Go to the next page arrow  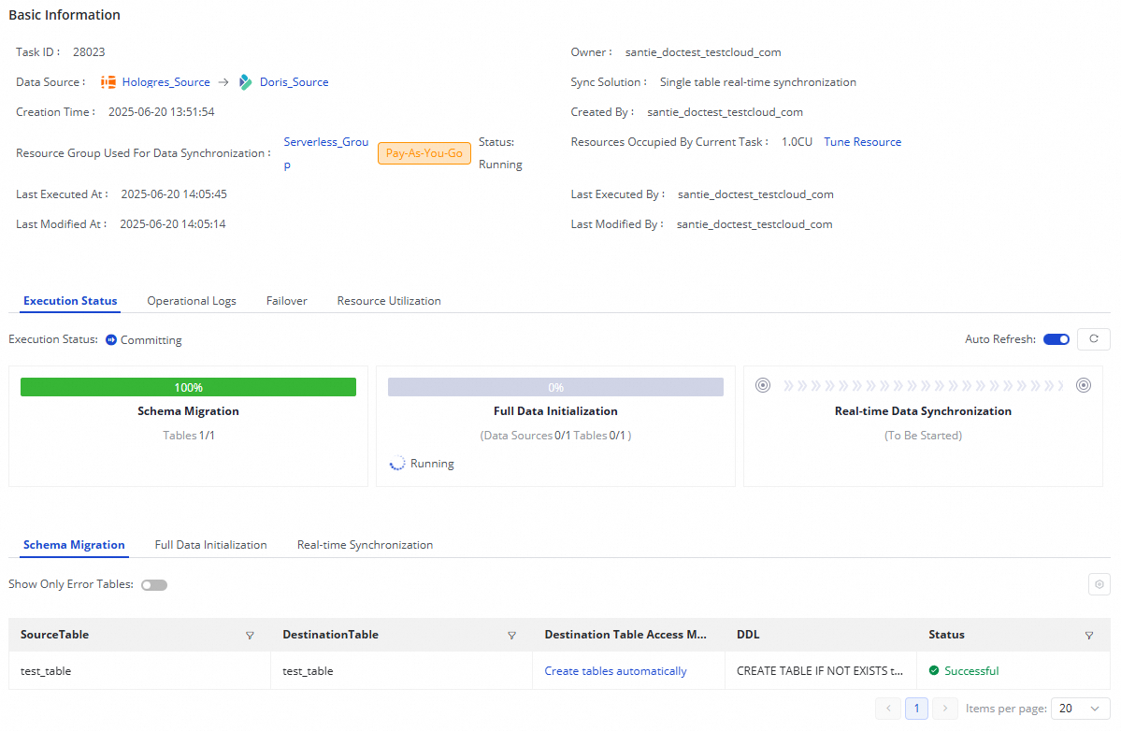click(945, 709)
